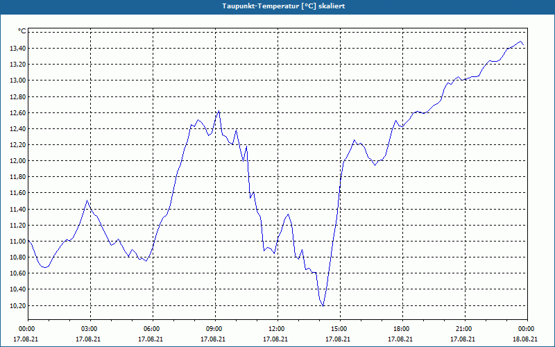
Task: Select the y-axis value '11,00'
Action: pyautogui.click(x=17, y=241)
